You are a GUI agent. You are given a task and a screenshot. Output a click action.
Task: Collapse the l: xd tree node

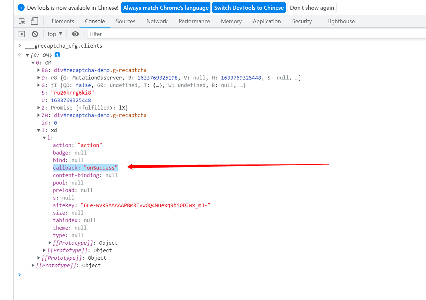[x=39, y=130]
